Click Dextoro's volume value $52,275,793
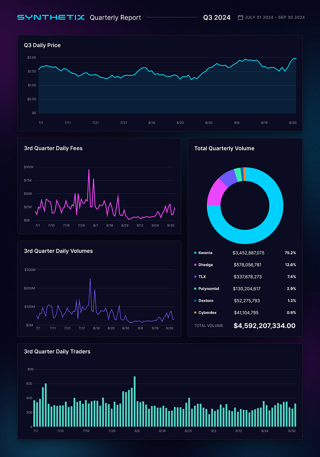 (247, 301)
